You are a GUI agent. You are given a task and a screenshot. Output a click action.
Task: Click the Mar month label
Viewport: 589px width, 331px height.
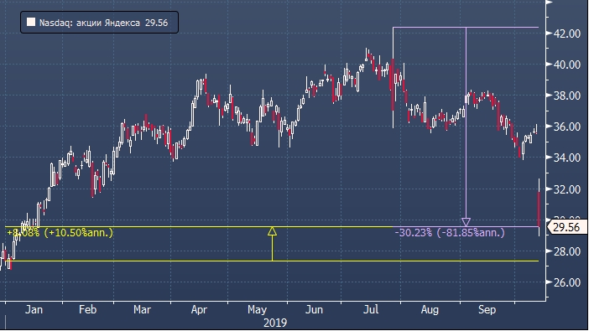tap(142, 309)
